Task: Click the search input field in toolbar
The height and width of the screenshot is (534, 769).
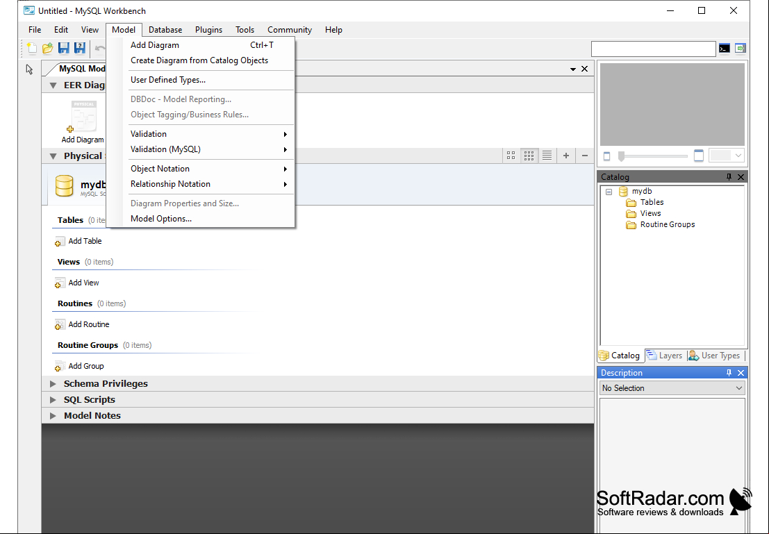Action: pos(653,49)
